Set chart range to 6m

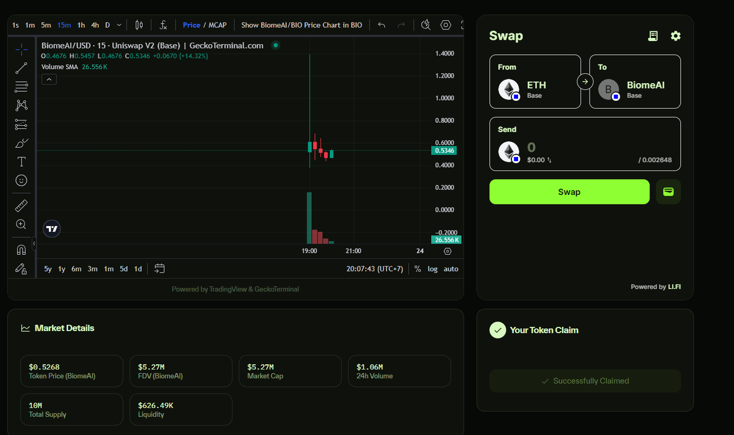[x=76, y=269]
